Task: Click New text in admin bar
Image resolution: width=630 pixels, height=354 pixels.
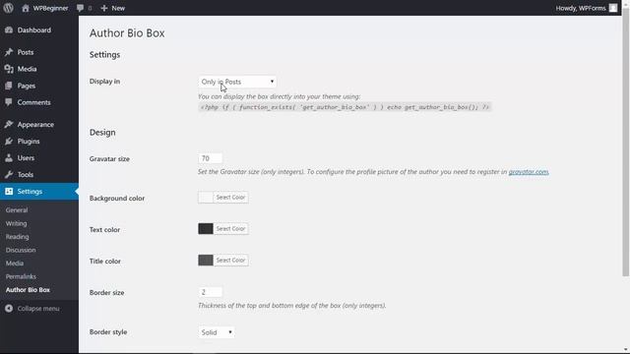Action: [118, 8]
